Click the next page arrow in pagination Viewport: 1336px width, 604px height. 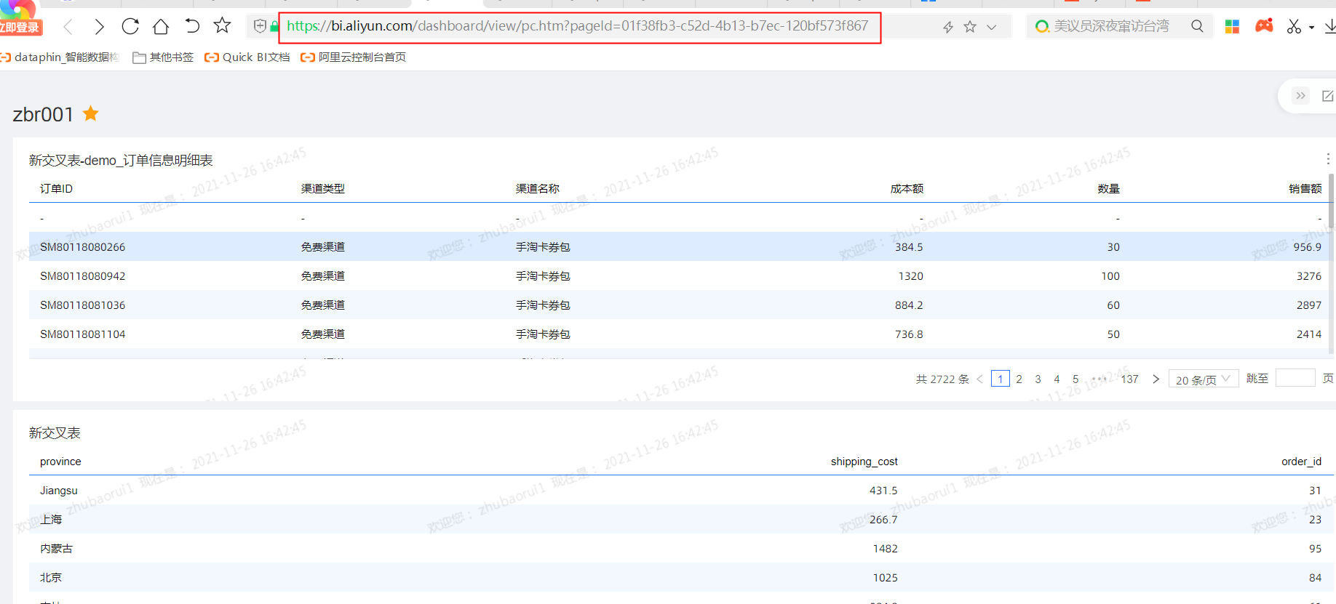coord(1156,379)
